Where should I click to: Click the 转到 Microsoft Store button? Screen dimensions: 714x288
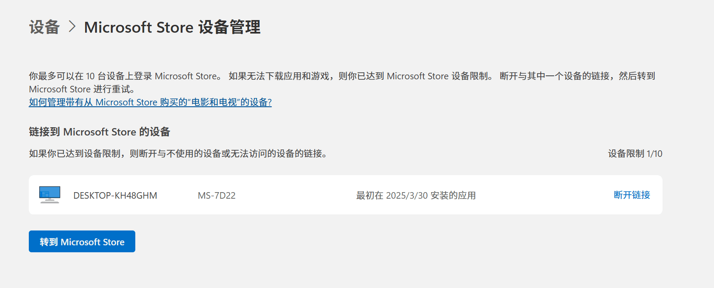pyautogui.click(x=82, y=241)
